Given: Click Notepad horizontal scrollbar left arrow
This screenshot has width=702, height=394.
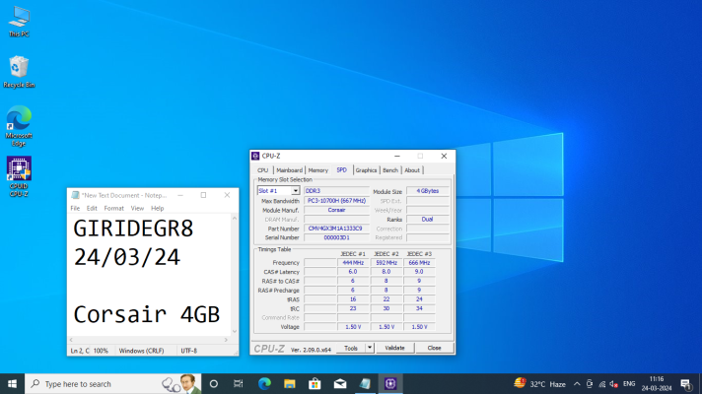Looking at the screenshot, I should (x=71, y=340).
